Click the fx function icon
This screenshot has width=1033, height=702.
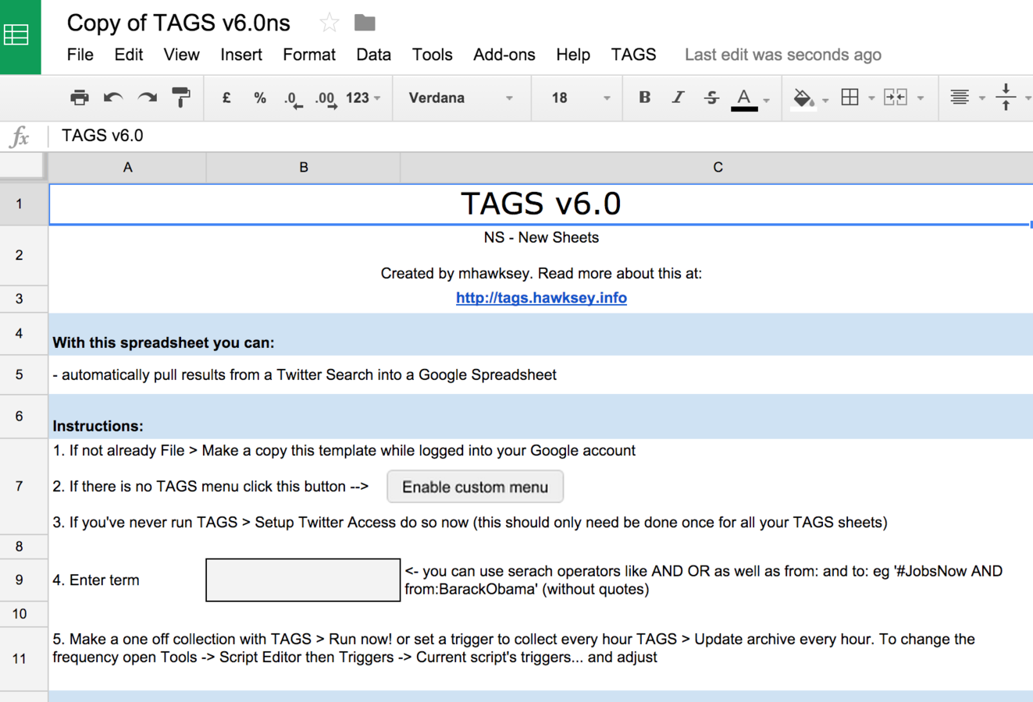point(20,137)
